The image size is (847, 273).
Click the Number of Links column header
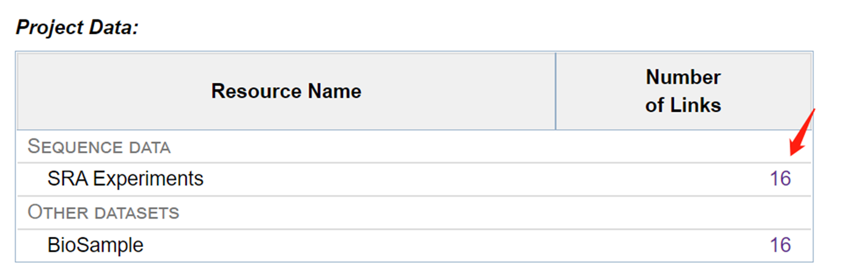(x=683, y=91)
